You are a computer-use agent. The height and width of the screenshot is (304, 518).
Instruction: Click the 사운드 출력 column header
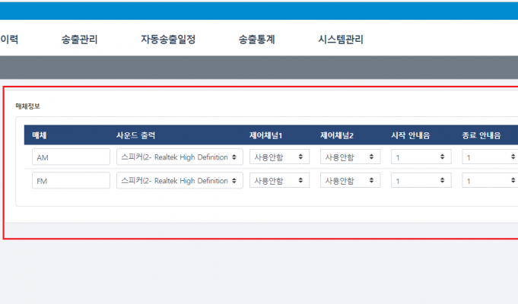(136, 135)
